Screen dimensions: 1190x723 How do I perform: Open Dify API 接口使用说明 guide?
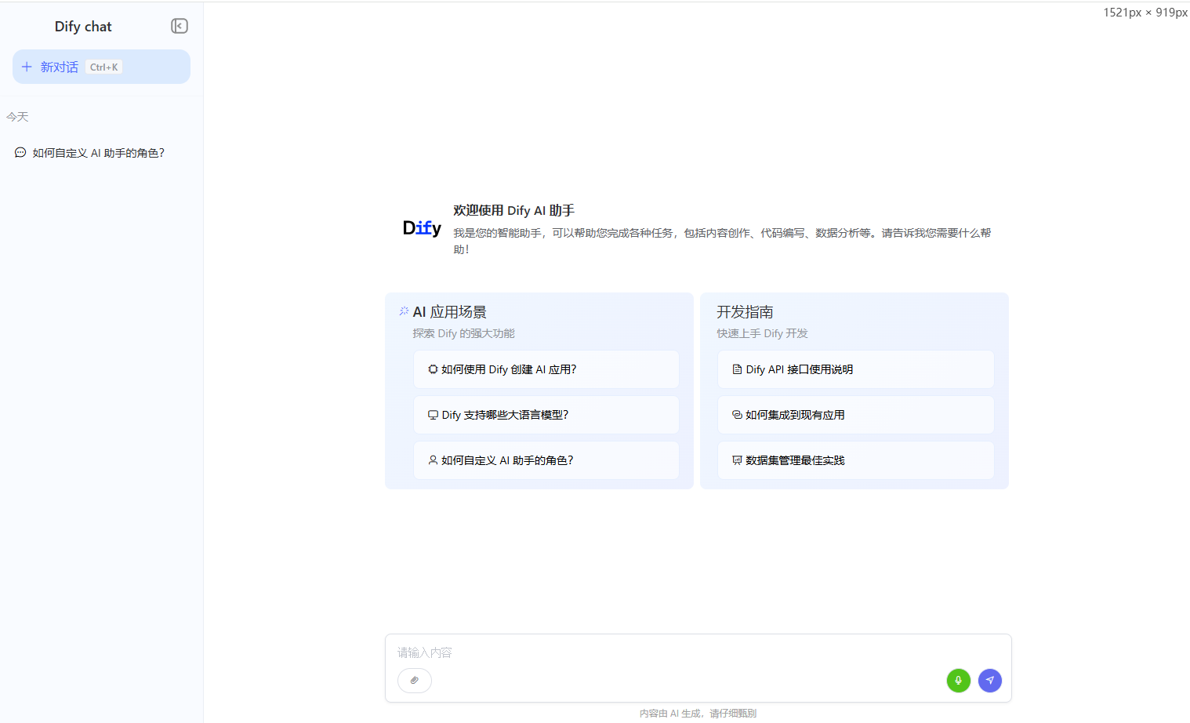click(856, 369)
